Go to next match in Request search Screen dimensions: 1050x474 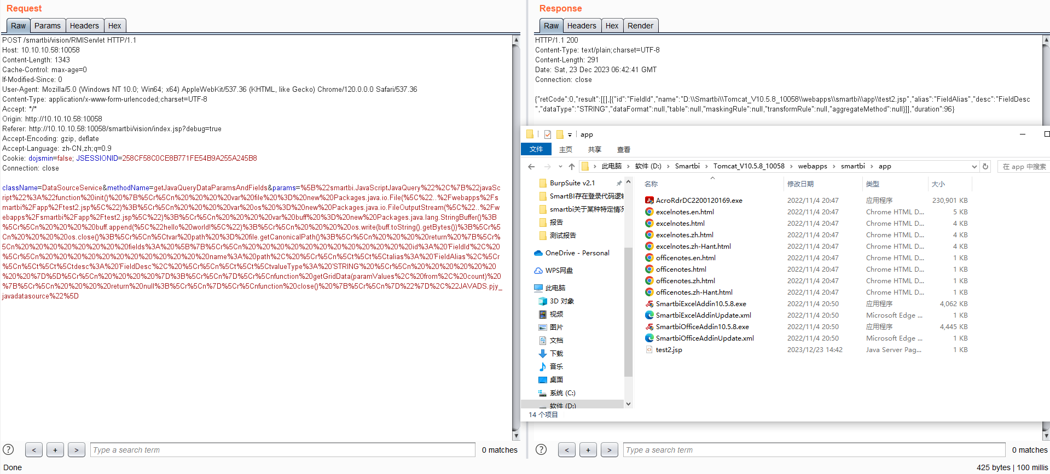click(77, 450)
